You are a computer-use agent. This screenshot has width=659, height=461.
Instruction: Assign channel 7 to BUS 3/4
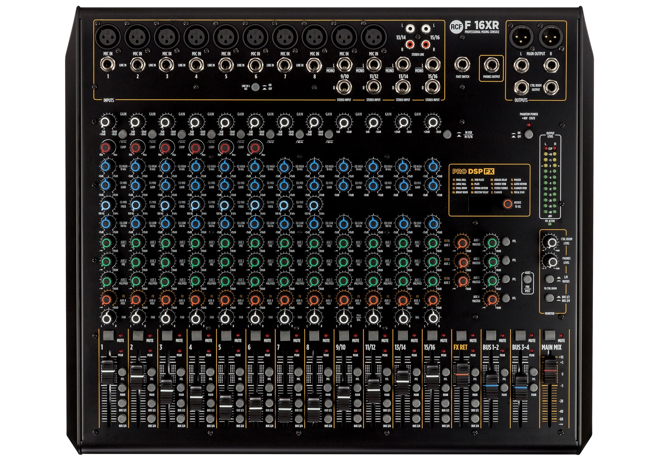pos(299,419)
